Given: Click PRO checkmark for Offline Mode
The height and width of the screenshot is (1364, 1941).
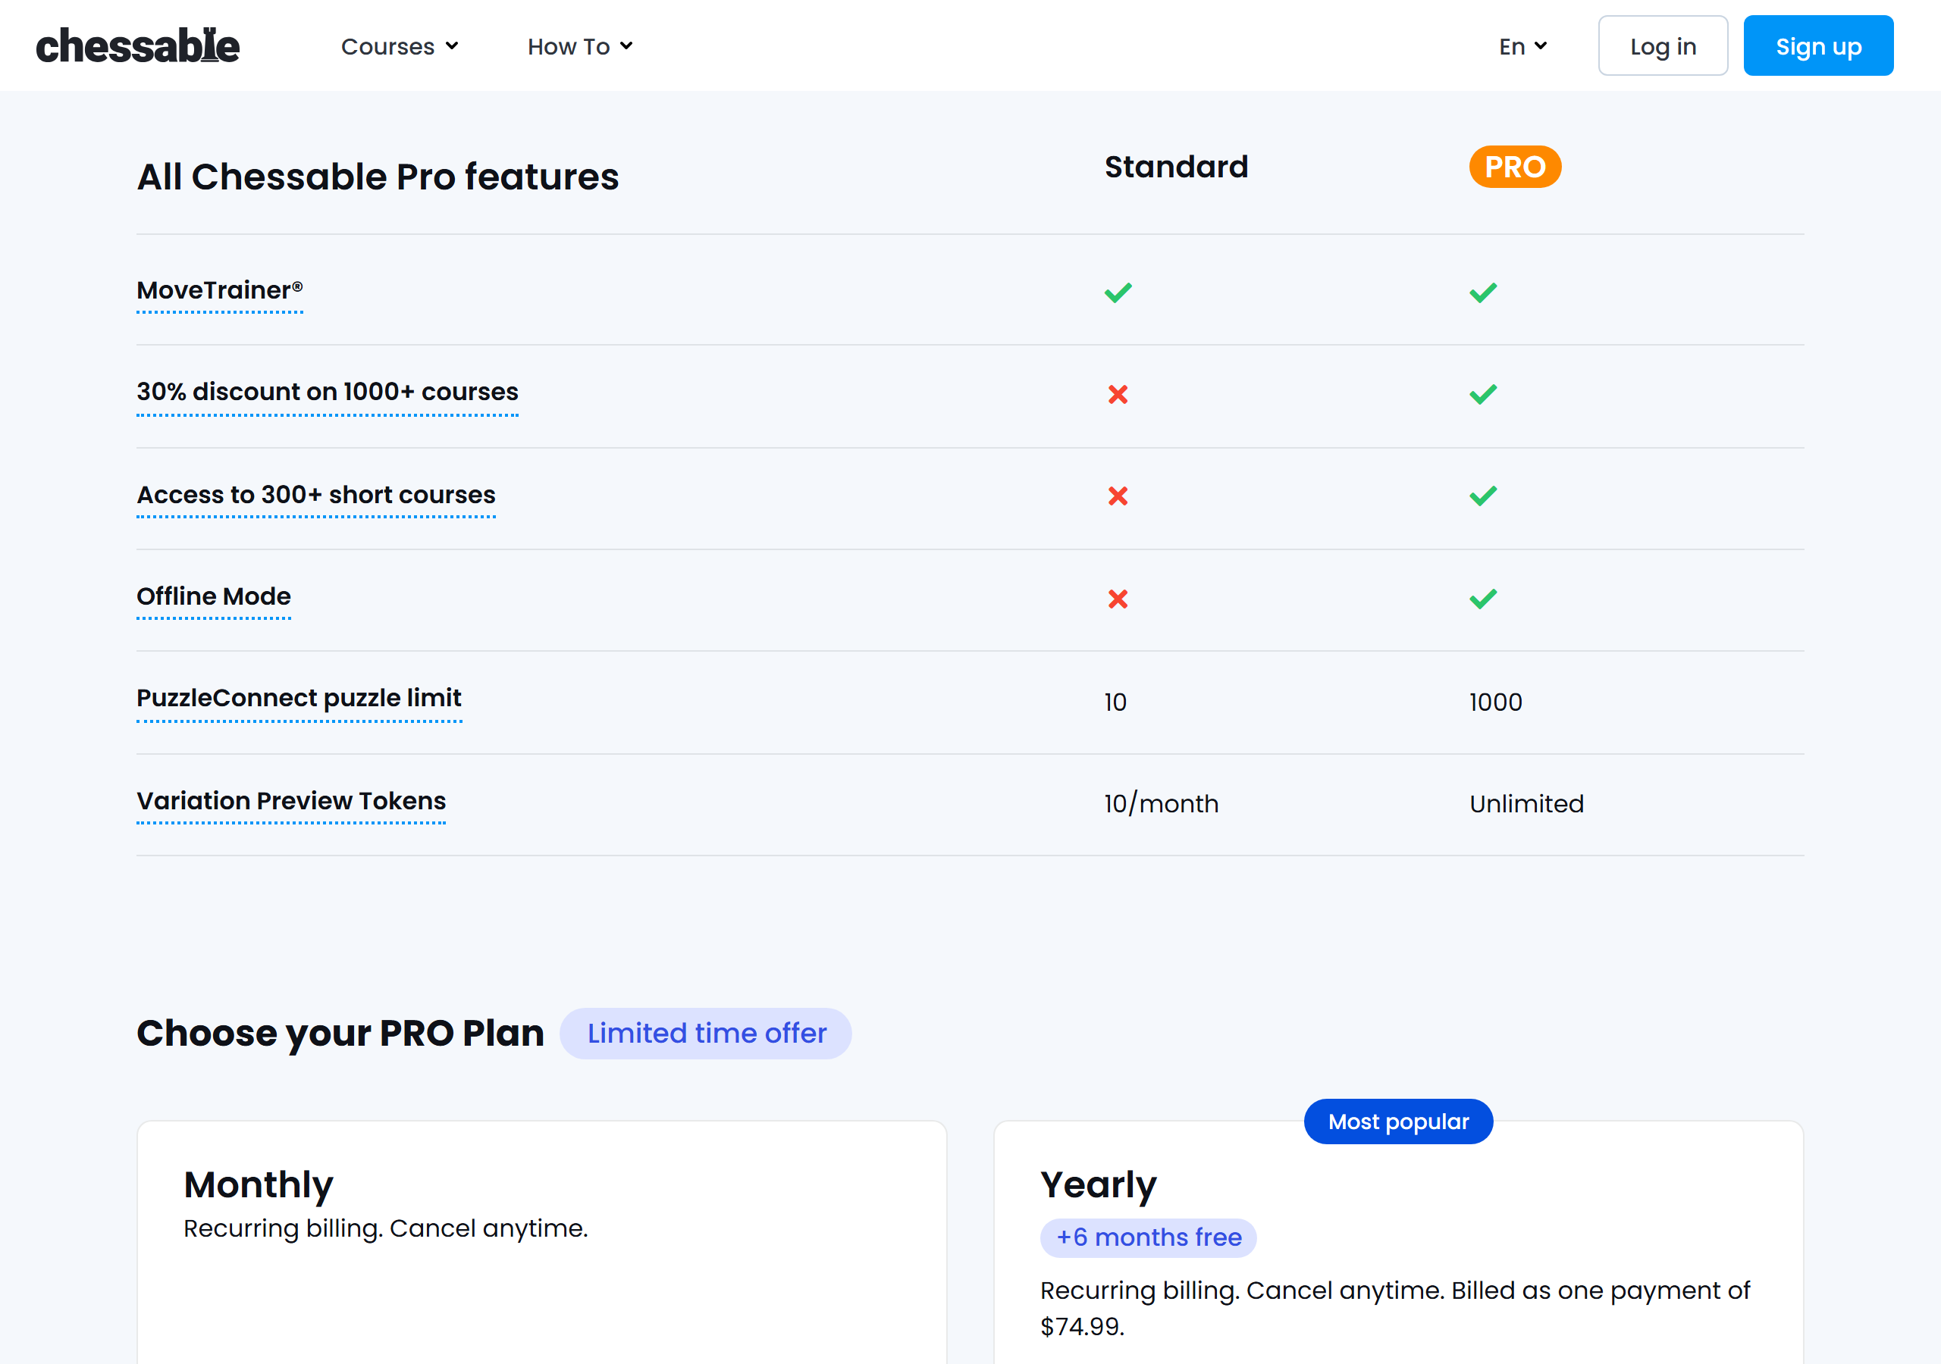Looking at the screenshot, I should pyautogui.click(x=1483, y=599).
